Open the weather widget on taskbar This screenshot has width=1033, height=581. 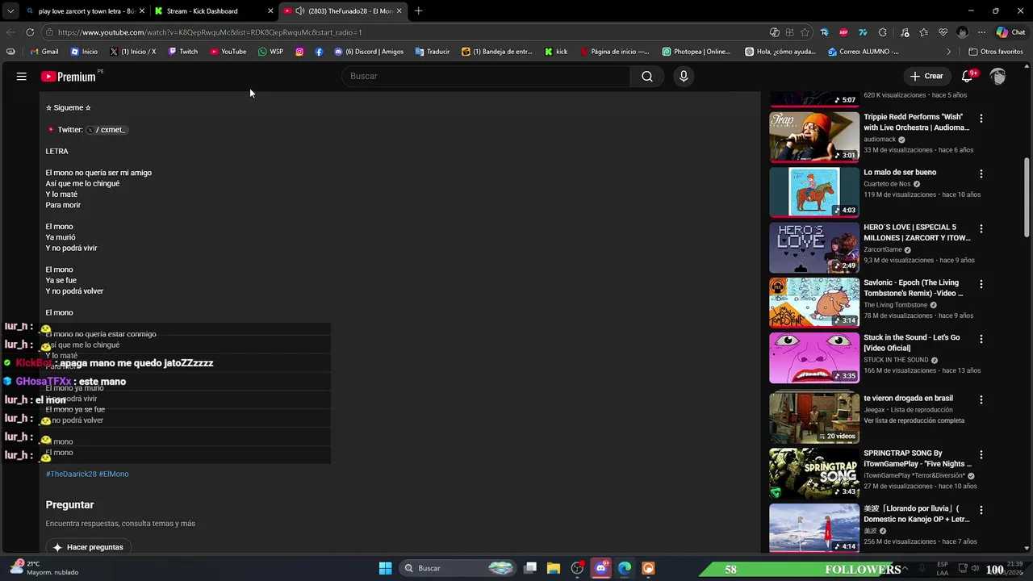44,568
